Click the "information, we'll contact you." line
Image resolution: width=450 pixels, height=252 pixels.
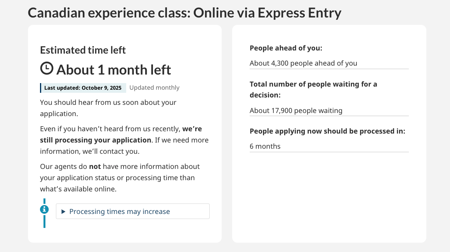(x=90, y=151)
